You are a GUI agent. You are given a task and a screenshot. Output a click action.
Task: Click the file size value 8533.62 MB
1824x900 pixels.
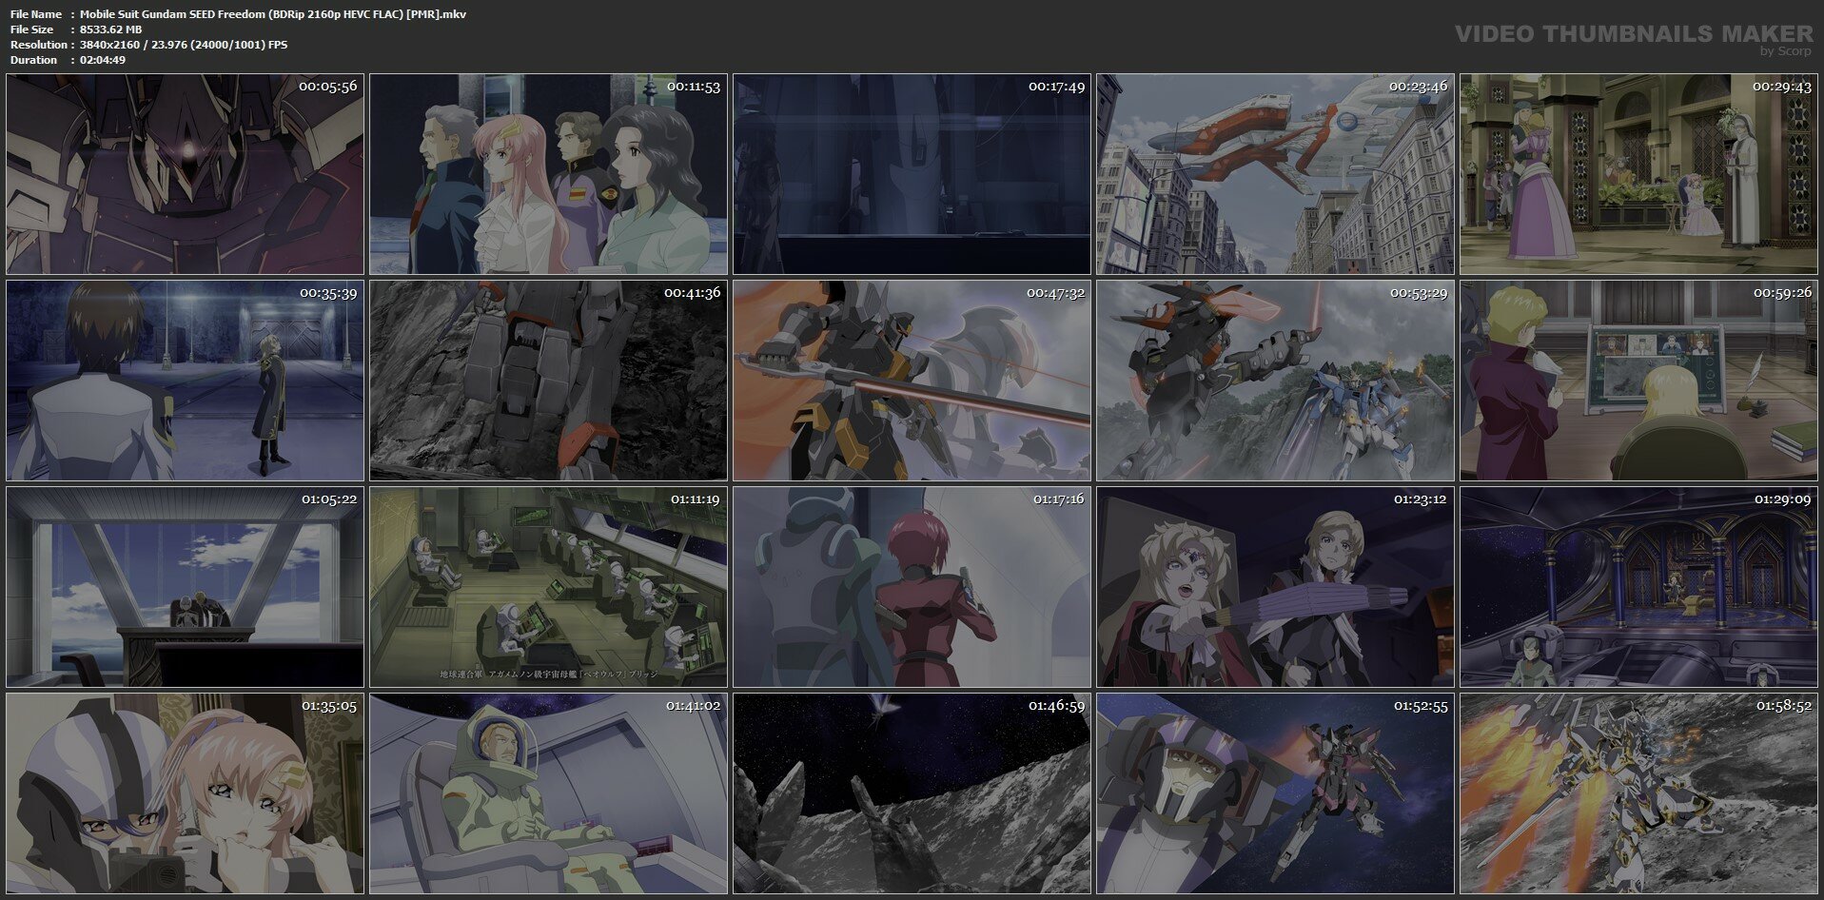point(110,29)
